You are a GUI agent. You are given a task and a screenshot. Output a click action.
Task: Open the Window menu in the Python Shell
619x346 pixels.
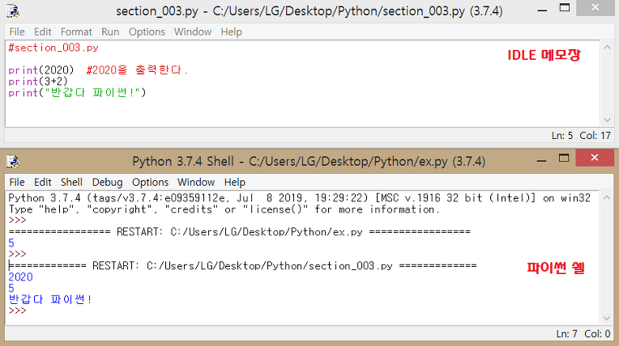(196, 183)
